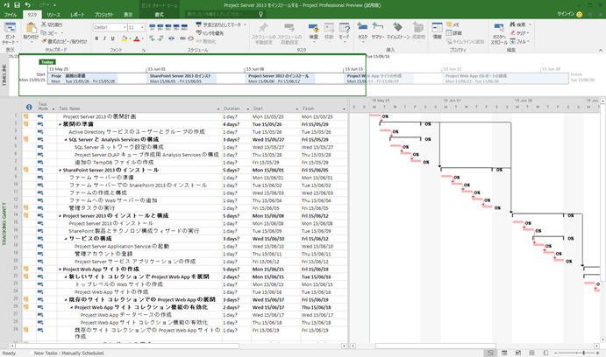Open the ファイル (File) tab
Screen dimensions: 606x357
point(11,14)
